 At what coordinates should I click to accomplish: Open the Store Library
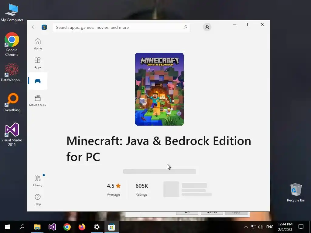pyautogui.click(x=38, y=181)
